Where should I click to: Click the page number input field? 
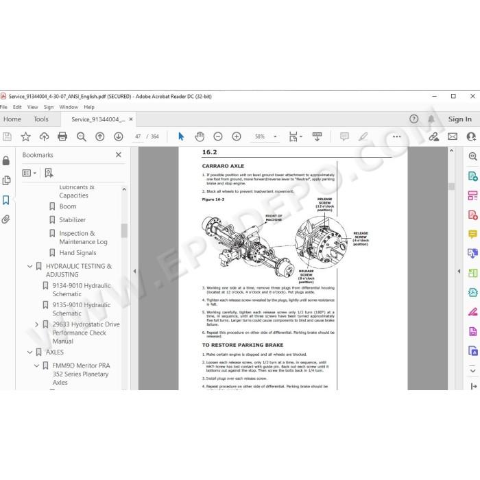coord(138,136)
